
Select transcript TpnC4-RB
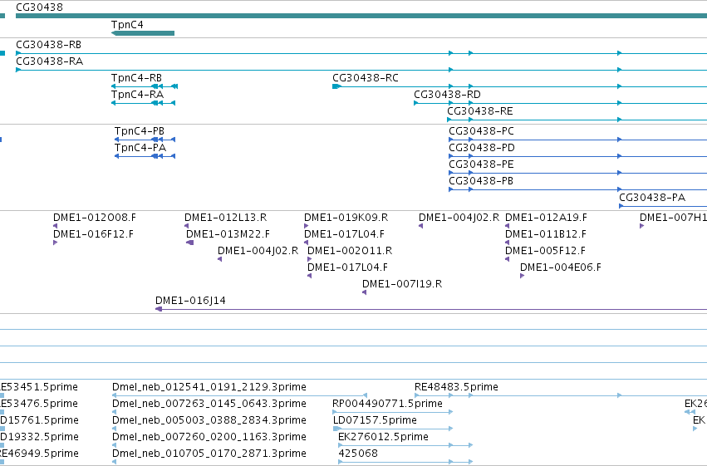(145, 86)
